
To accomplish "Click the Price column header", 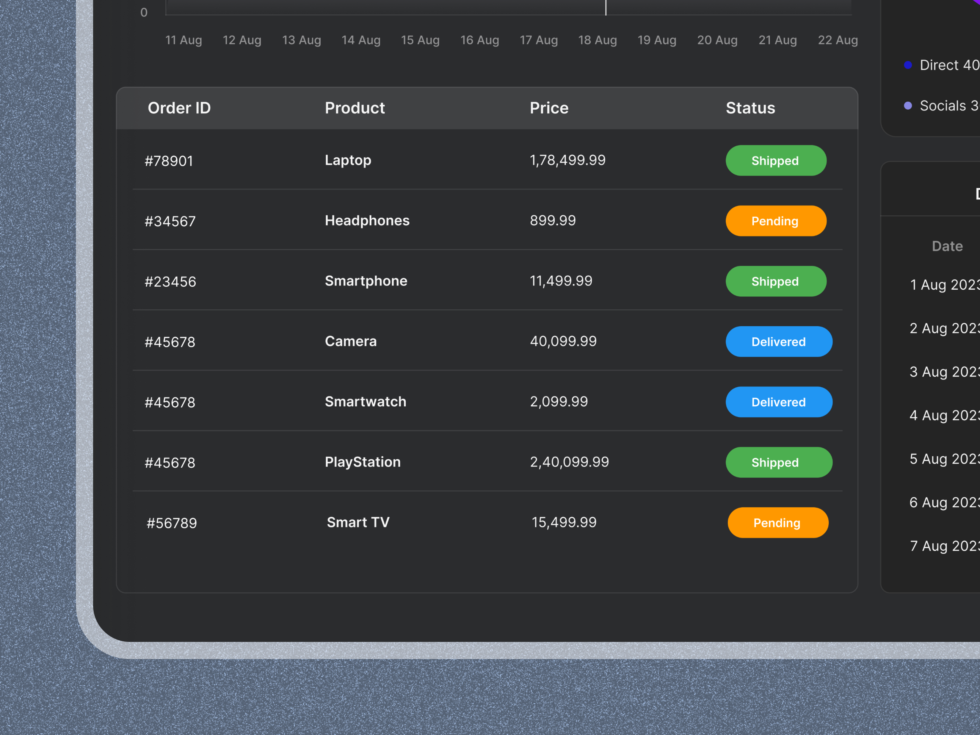I will coord(549,108).
